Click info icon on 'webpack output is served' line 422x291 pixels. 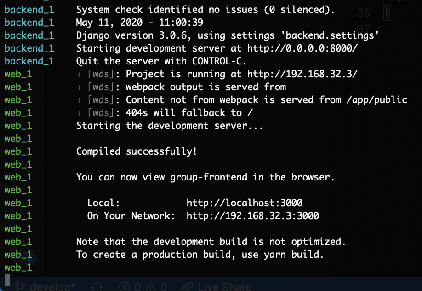point(79,87)
